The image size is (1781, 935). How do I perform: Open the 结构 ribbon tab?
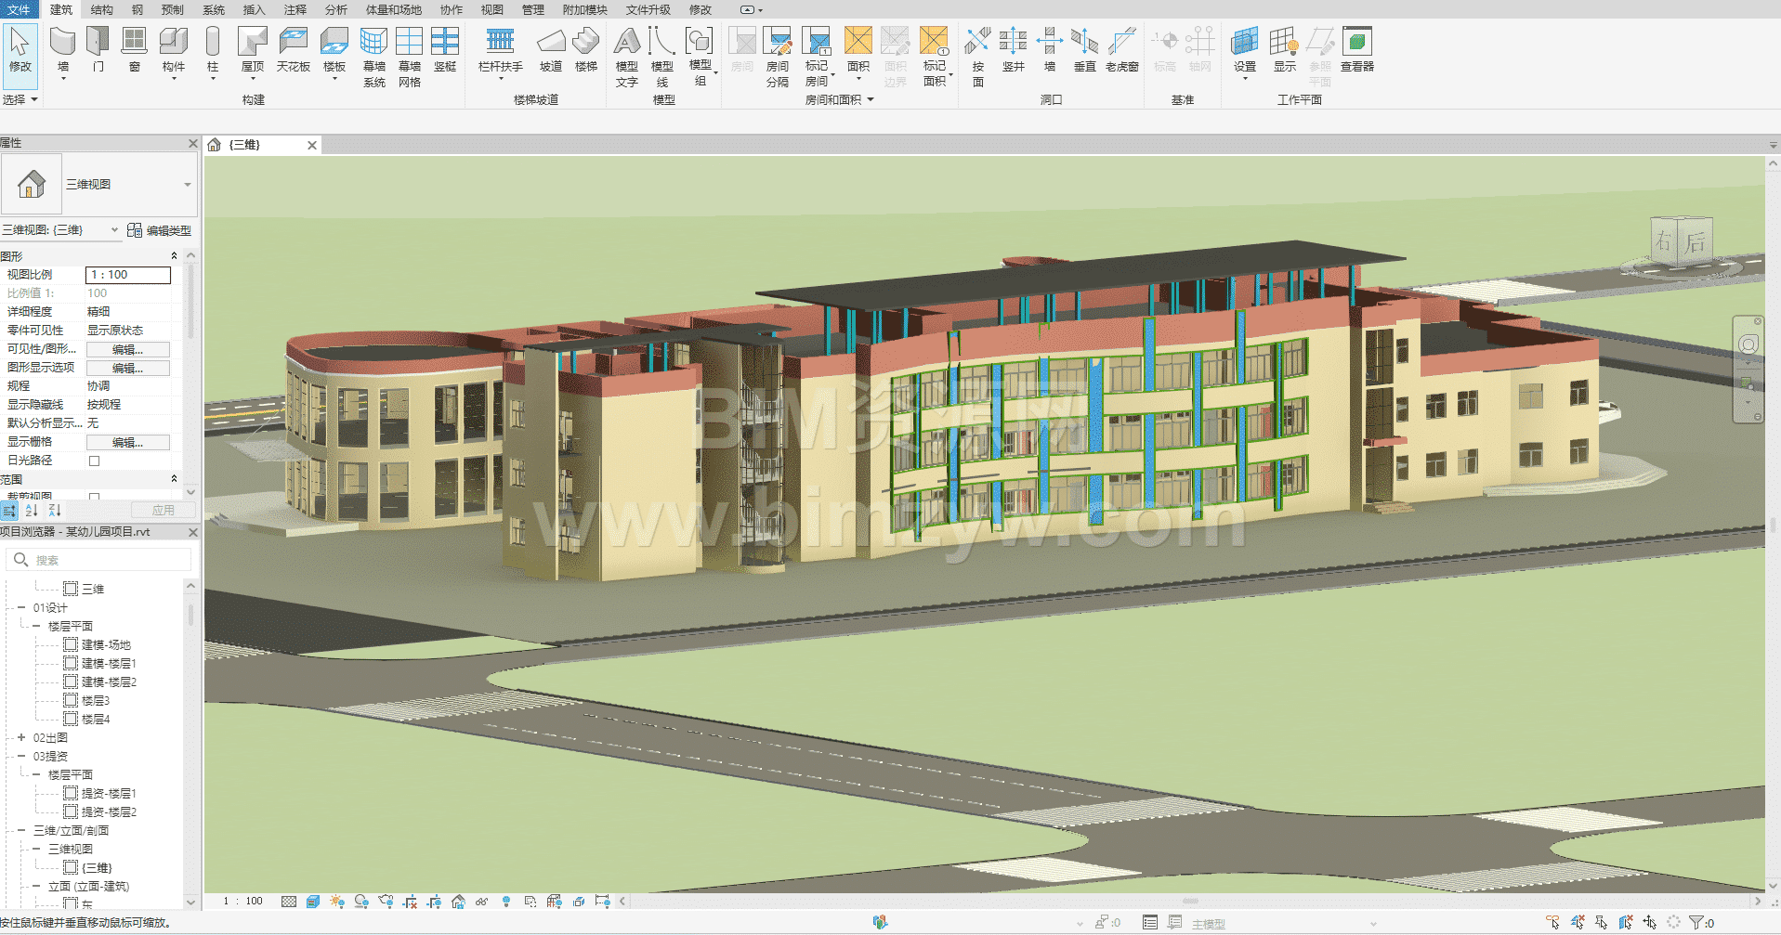102,9
